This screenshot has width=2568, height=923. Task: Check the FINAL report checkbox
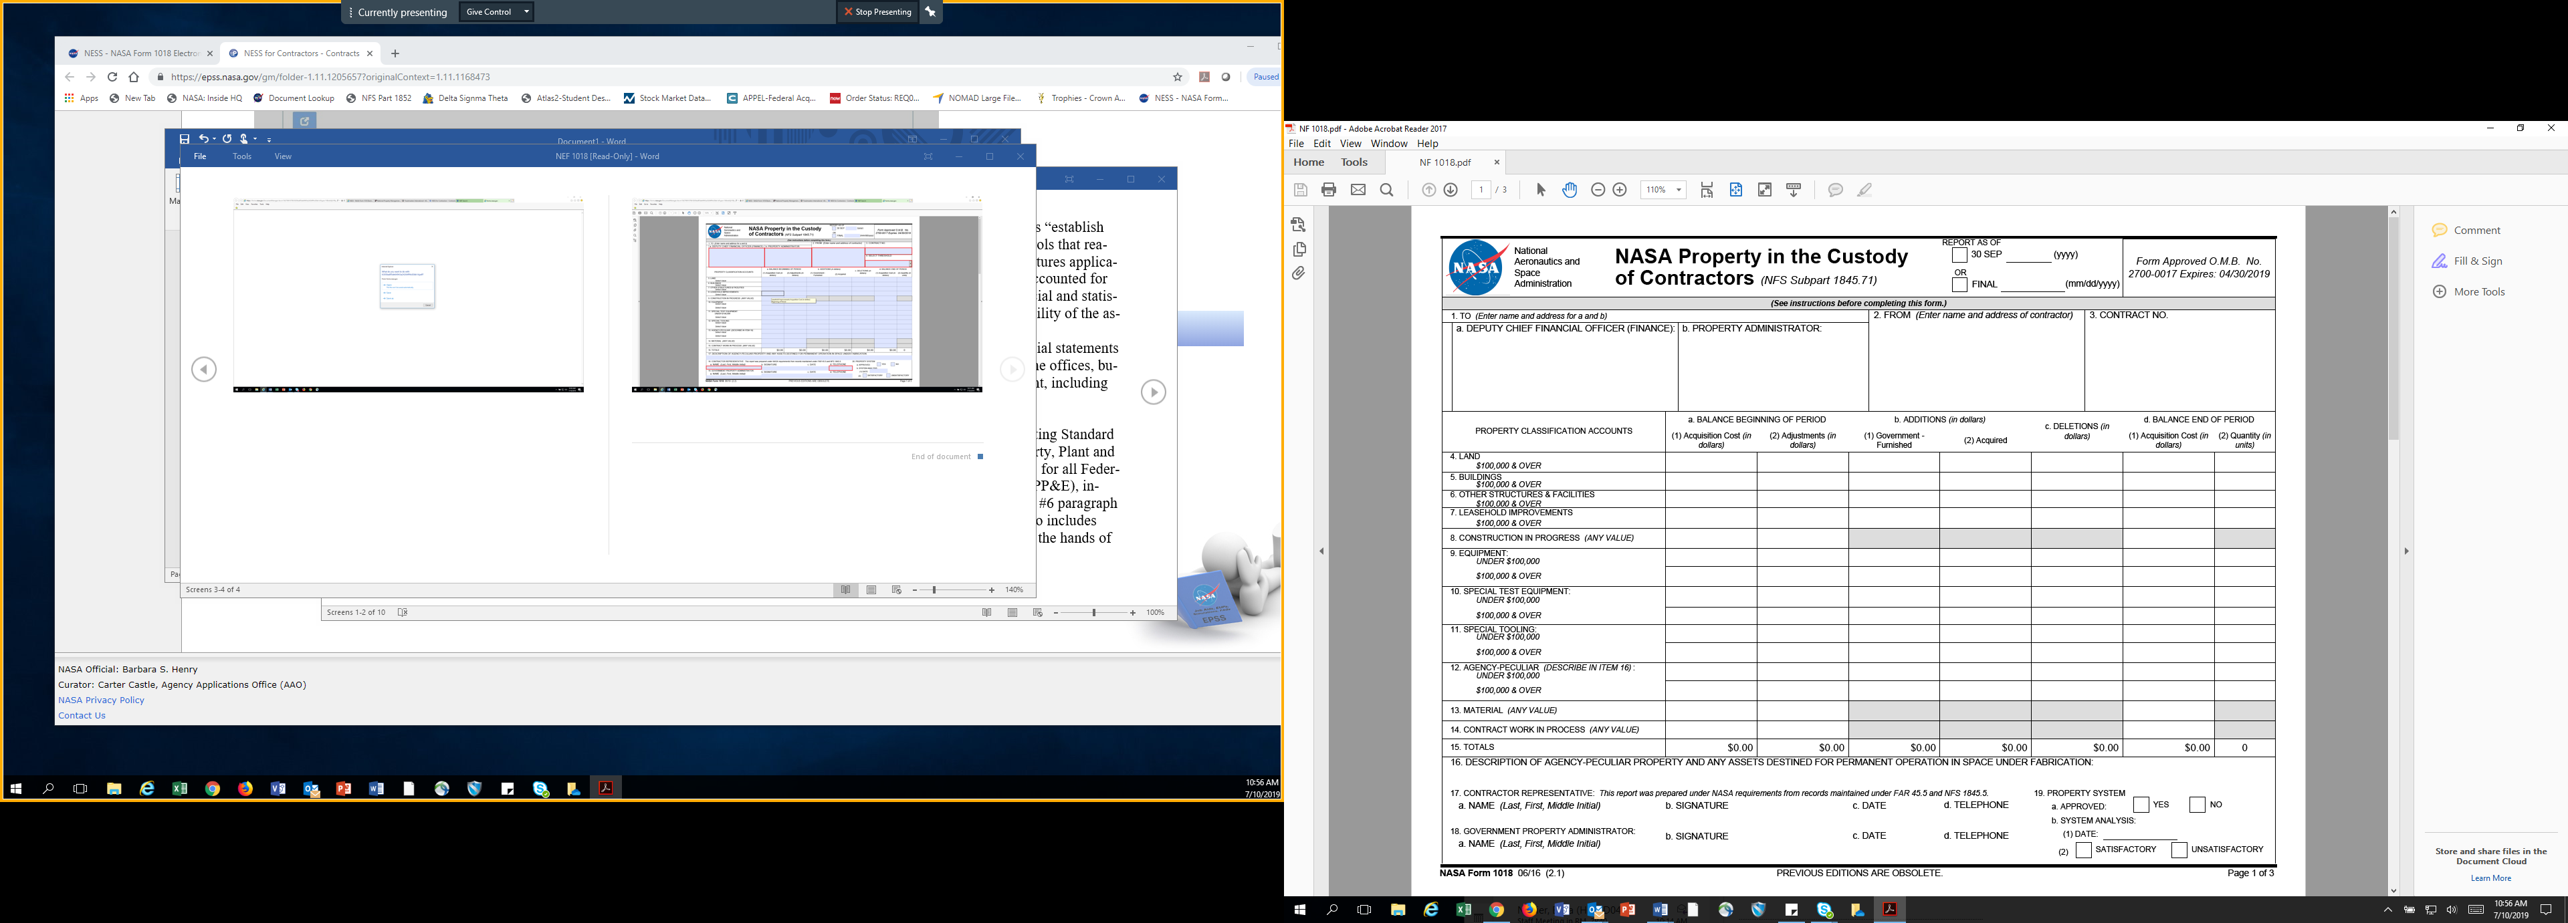tap(1959, 285)
